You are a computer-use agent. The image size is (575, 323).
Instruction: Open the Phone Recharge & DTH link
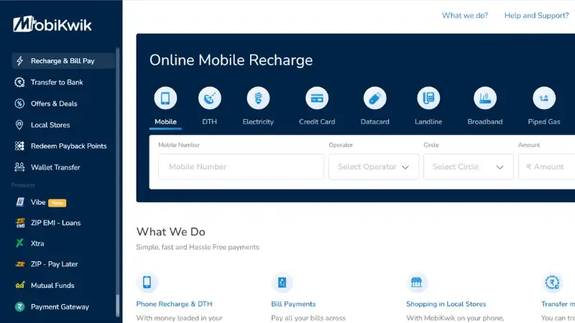174,304
